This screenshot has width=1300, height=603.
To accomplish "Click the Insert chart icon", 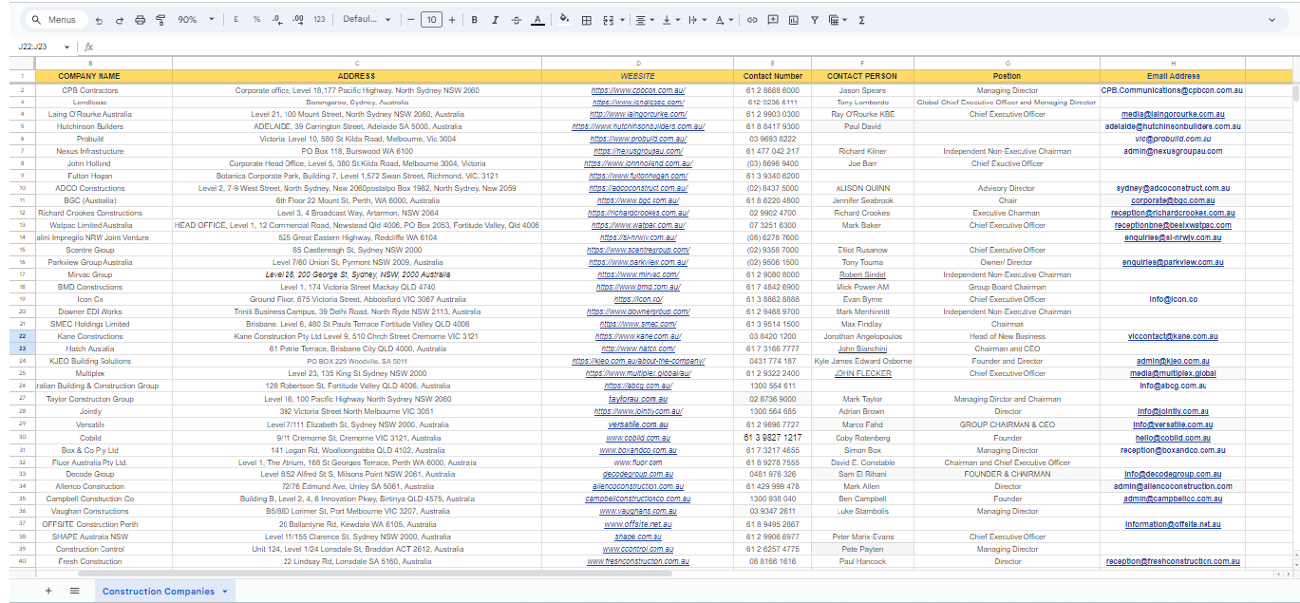I will (x=793, y=19).
